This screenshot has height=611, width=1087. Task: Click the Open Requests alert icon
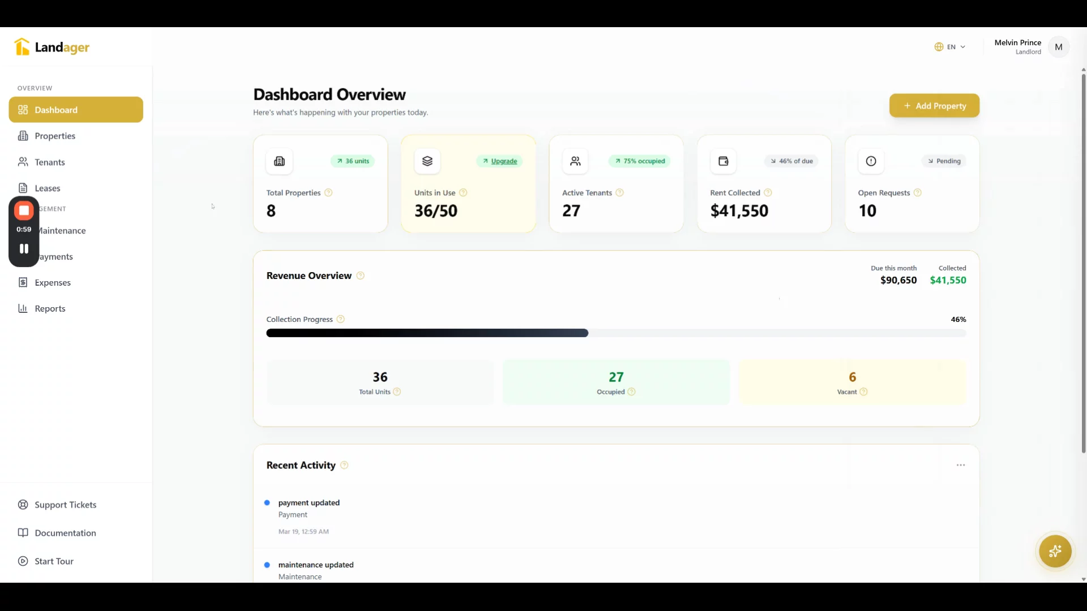(x=871, y=161)
